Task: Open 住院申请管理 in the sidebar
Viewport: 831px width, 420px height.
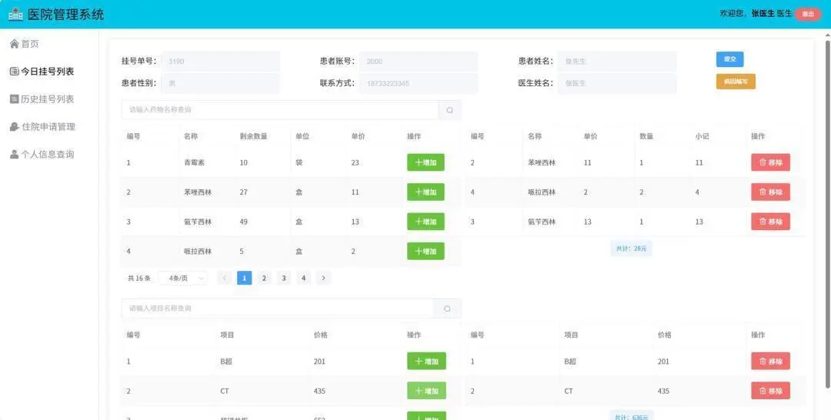Action: (x=42, y=127)
